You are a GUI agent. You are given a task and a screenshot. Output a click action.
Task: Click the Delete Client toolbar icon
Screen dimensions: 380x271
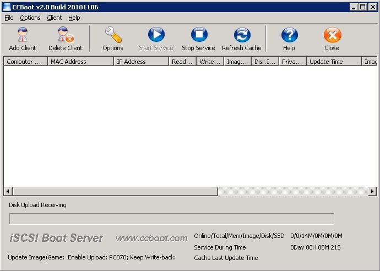[66, 35]
